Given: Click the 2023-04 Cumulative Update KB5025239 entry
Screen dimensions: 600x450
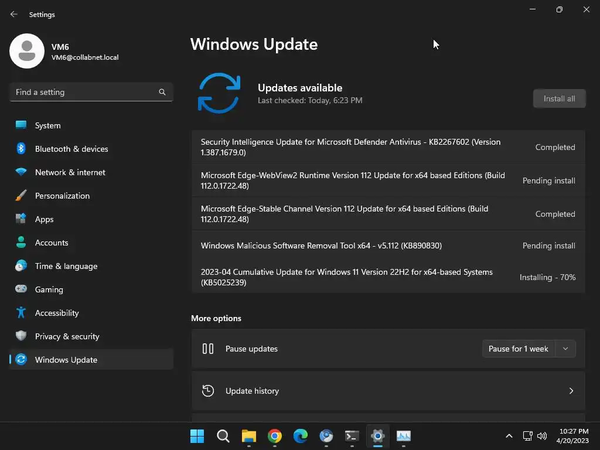Looking at the screenshot, I should coord(388,277).
